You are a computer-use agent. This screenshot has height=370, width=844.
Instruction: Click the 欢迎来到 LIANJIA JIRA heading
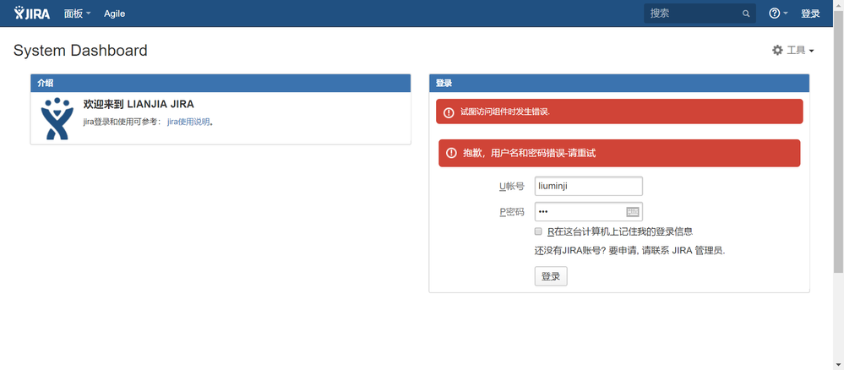[x=139, y=104]
